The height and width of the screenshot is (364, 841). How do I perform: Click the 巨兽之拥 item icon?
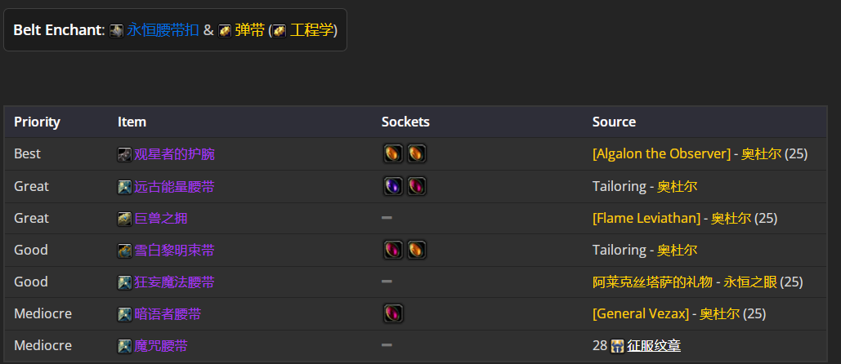coord(124,219)
